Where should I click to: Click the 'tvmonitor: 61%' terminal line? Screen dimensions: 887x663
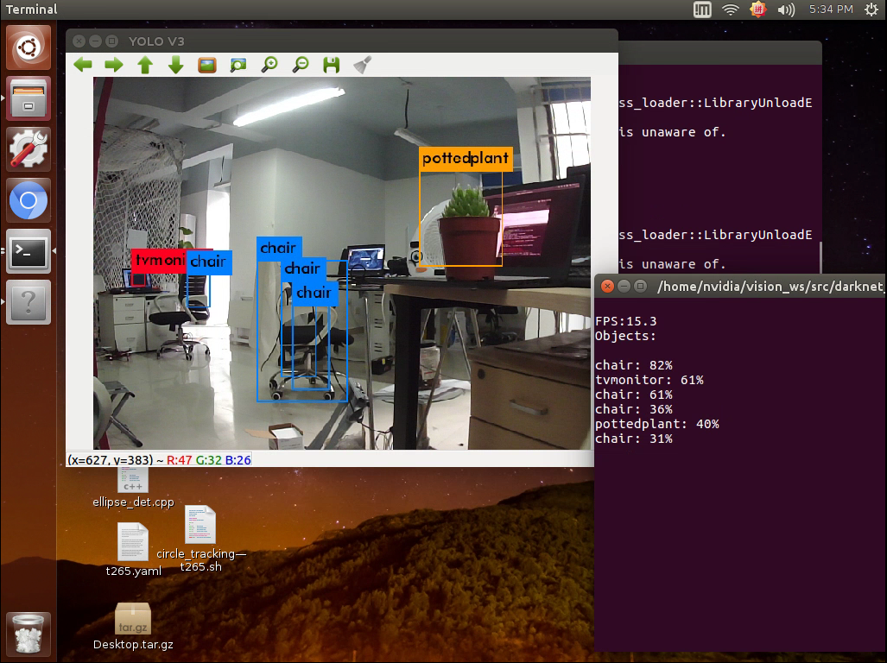point(649,380)
